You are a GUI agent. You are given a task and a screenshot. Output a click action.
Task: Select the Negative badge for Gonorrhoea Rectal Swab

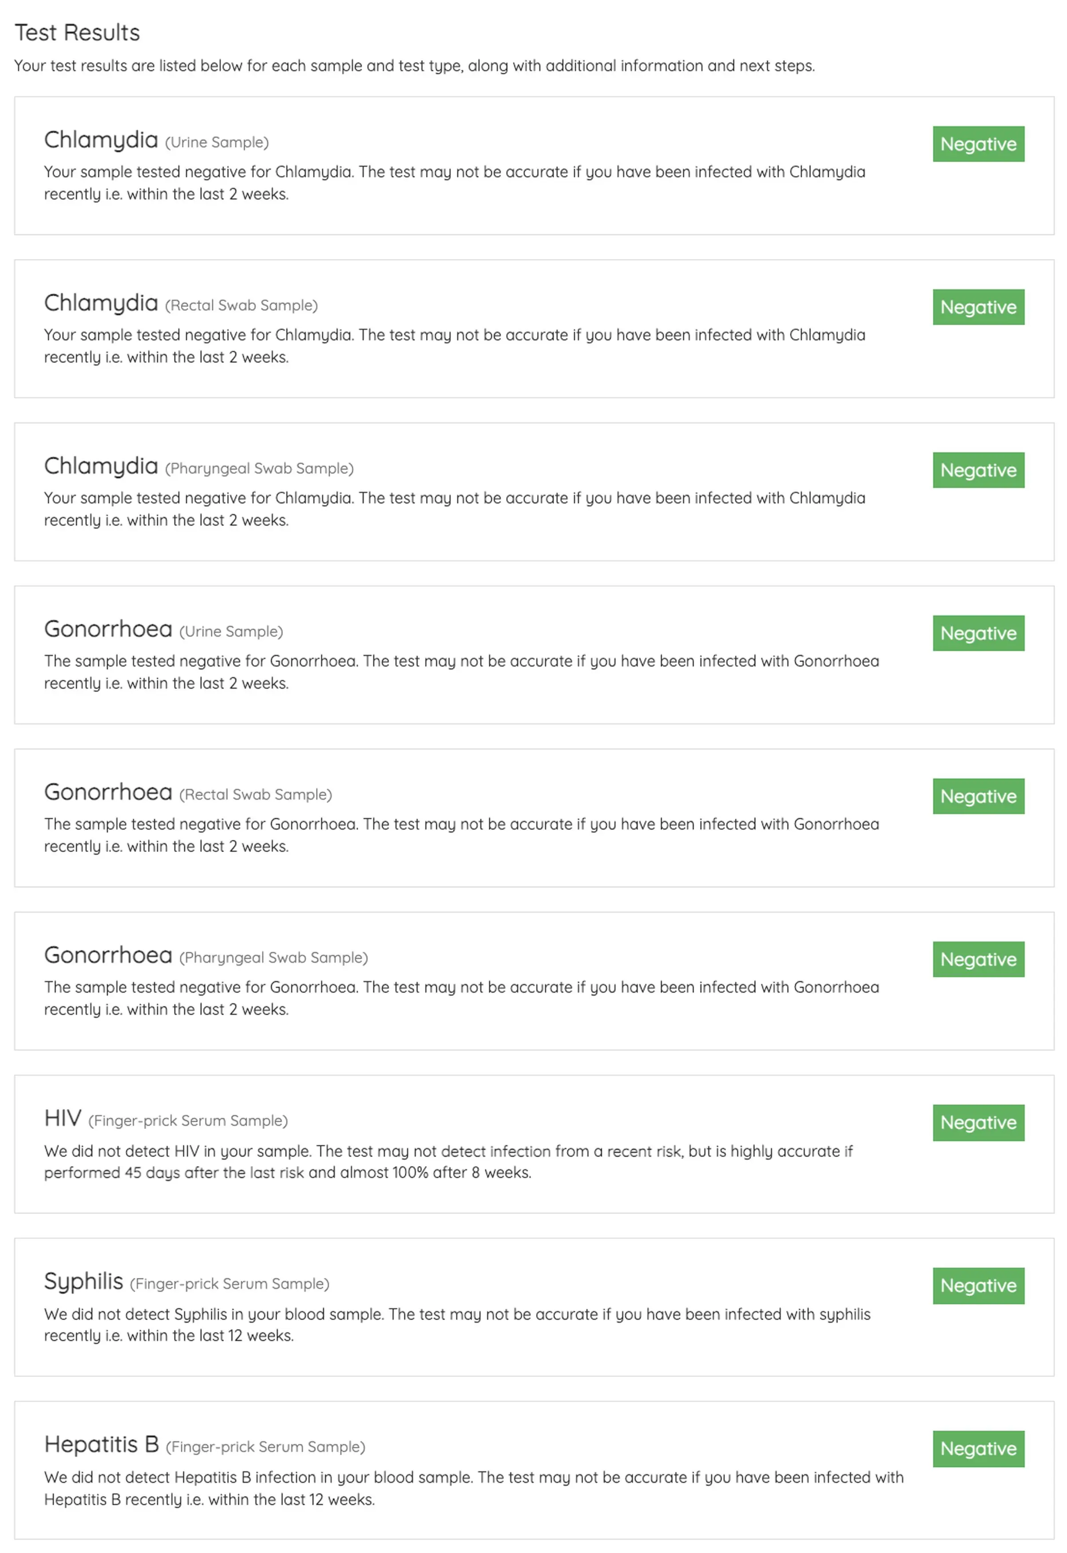tap(978, 796)
